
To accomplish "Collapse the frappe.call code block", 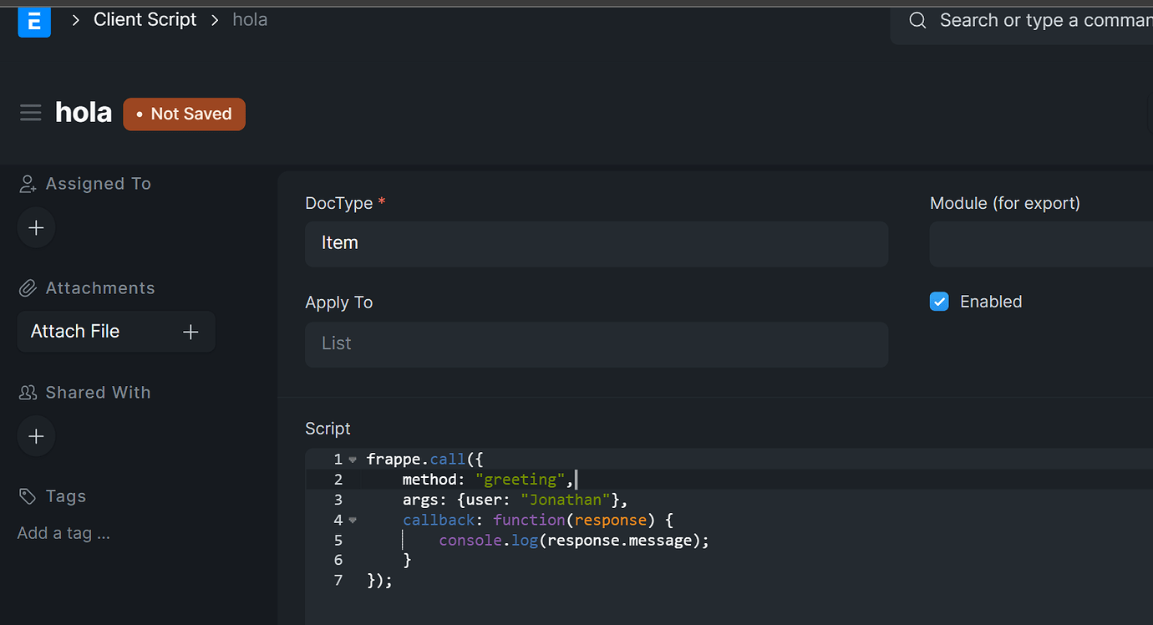I will [x=352, y=458].
